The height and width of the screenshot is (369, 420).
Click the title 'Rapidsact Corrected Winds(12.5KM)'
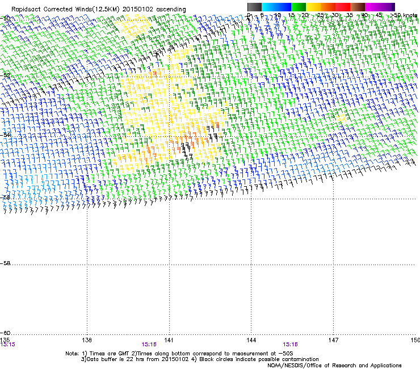coord(65,10)
